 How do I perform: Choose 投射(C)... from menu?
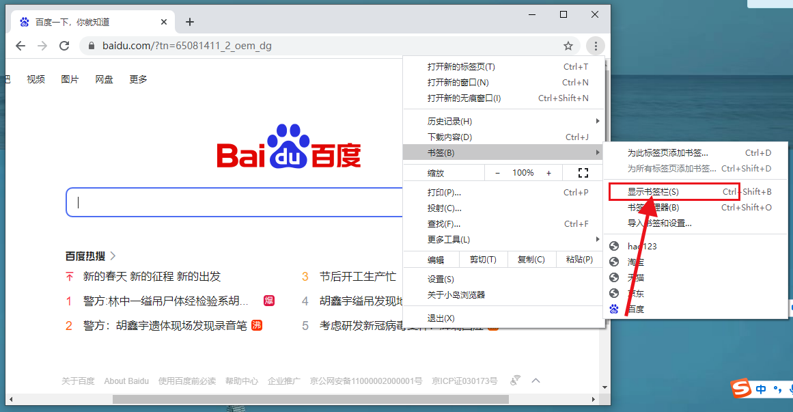503,208
